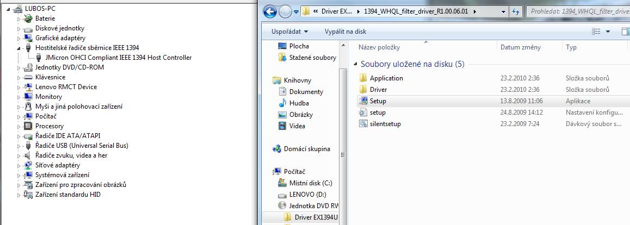Image resolution: width=630 pixels, height=225 pixels.
Task: Open the Uspořádat dropdown menu
Action: click(x=289, y=32)
